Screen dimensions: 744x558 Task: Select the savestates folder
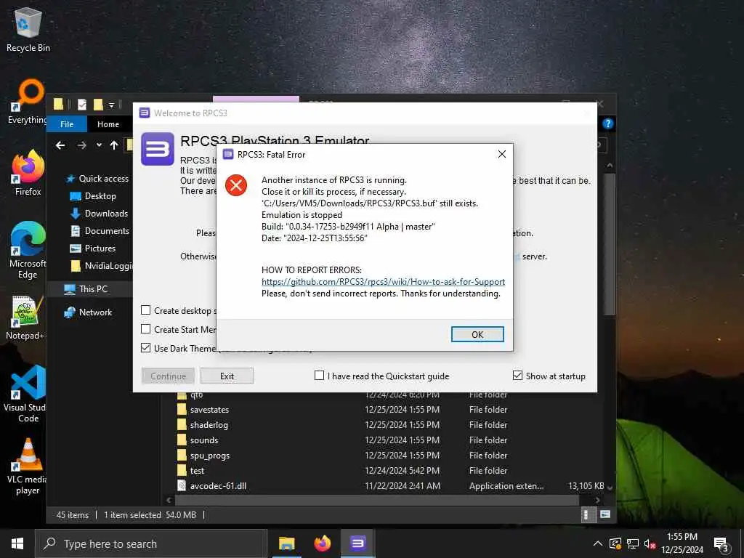[x=209, y=410]
